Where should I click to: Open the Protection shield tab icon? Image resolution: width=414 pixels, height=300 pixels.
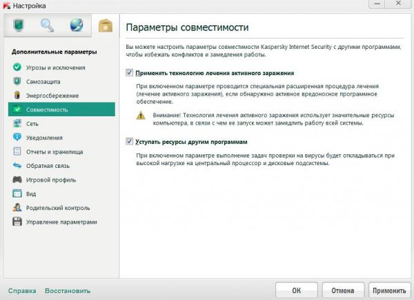19,25
